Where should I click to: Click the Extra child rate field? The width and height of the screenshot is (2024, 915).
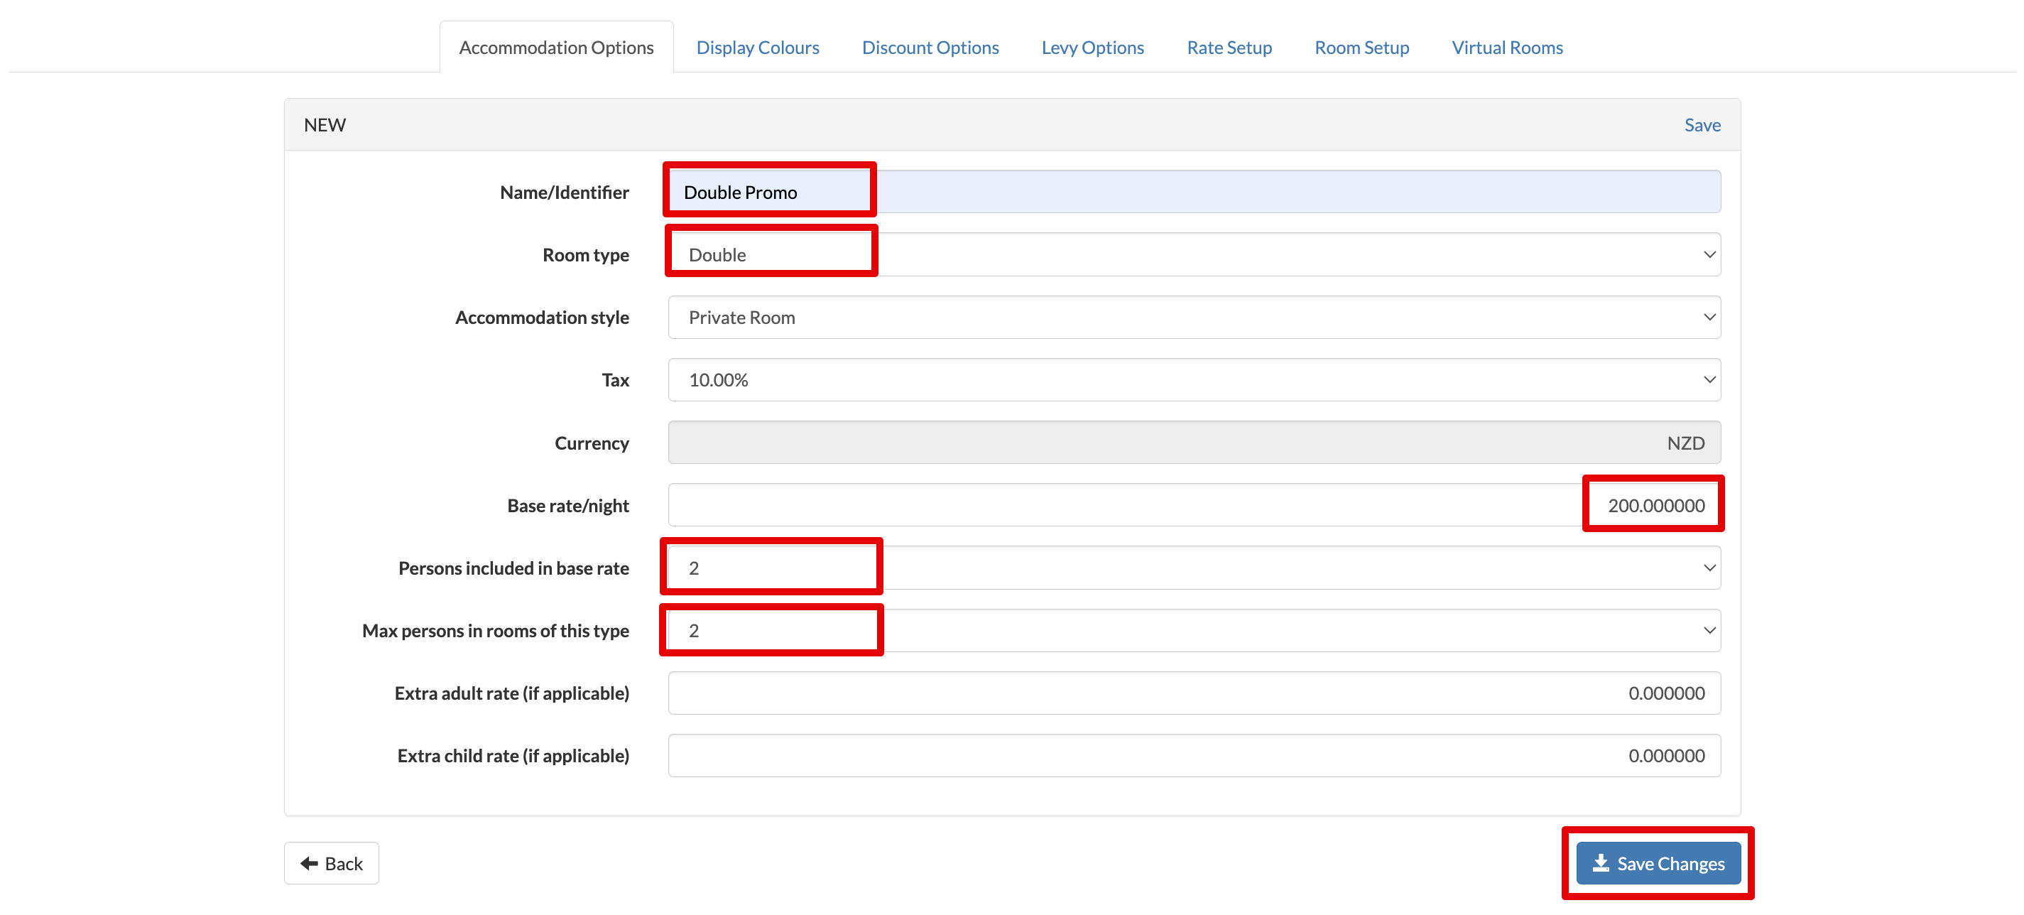coord(1195,755)
